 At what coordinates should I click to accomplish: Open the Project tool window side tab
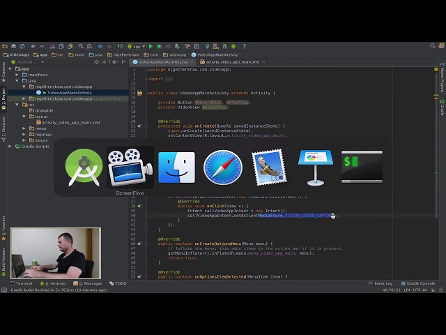pyautogui.click(x=3, y=98)
